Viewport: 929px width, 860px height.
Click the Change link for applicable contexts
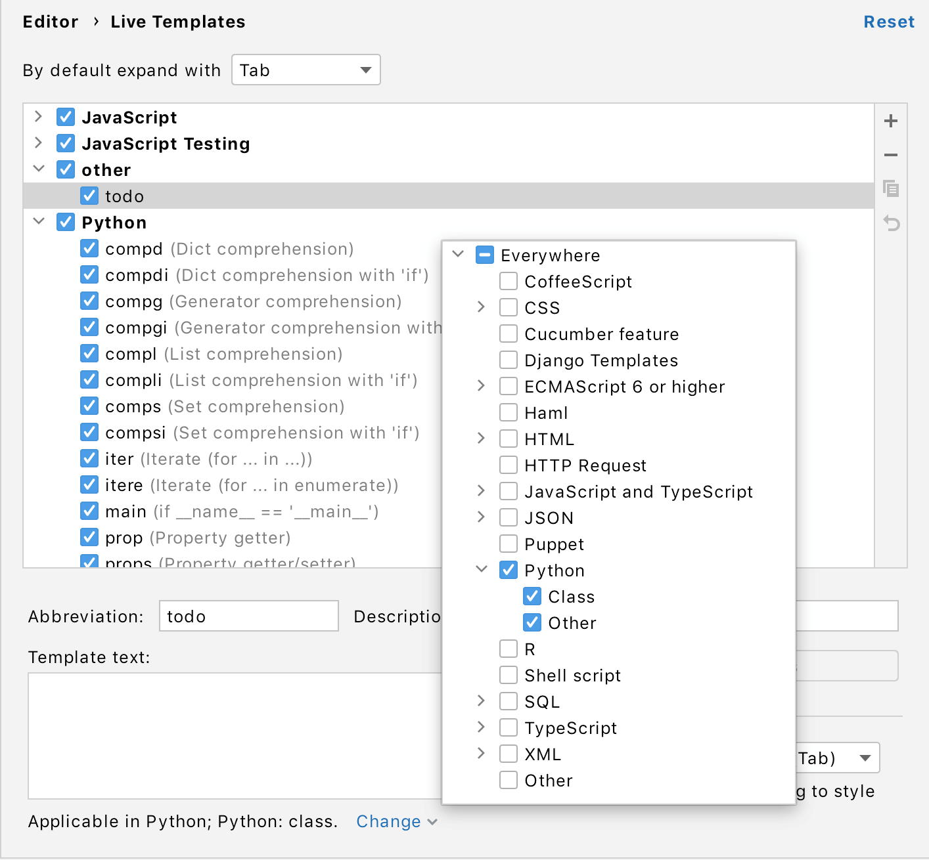(x=388, y=821)
